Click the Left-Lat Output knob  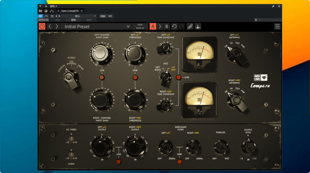pos(102,147)
